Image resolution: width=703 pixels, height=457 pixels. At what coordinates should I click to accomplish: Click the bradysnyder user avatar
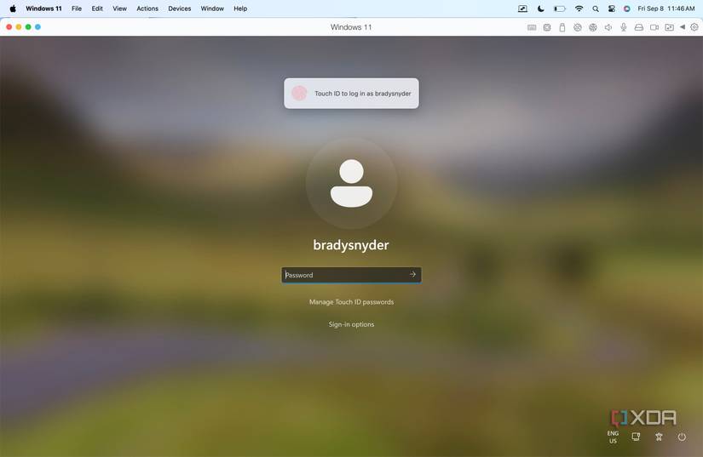pos(351,183)
